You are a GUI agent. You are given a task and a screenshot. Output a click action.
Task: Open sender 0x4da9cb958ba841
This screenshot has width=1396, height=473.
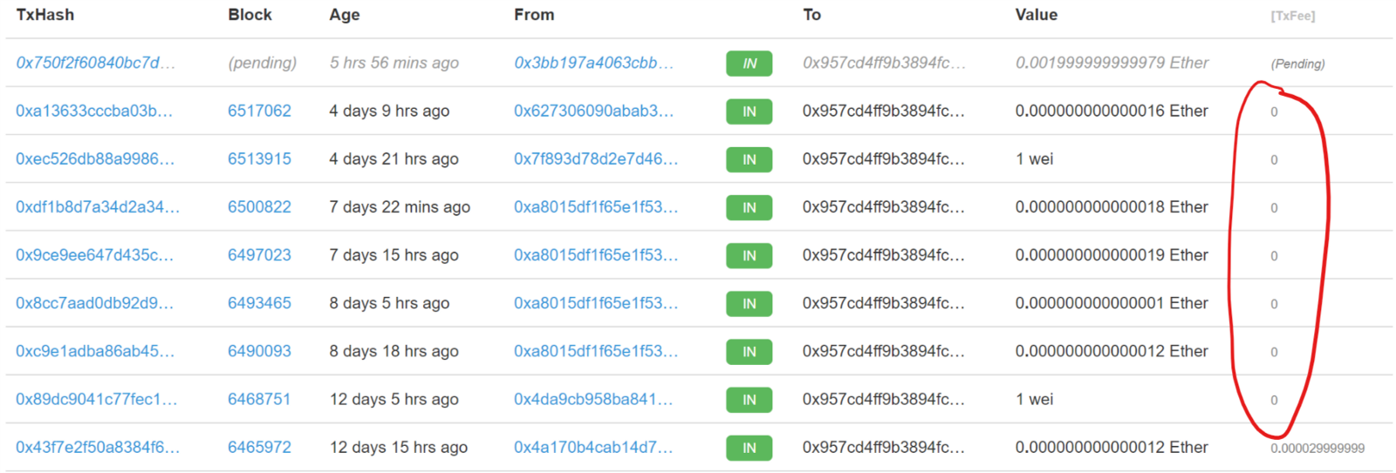point(593,399)
